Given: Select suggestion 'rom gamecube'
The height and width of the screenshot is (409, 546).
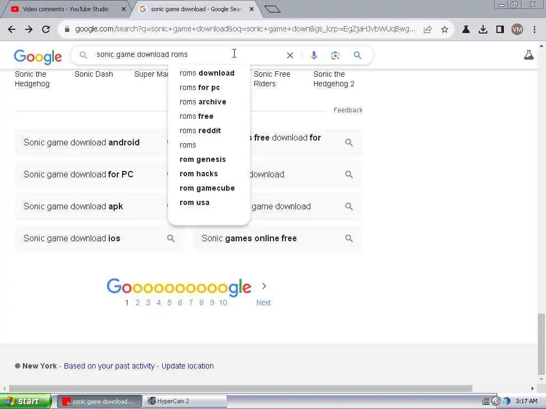Looking at the screenshot, I should coord(207,188).
